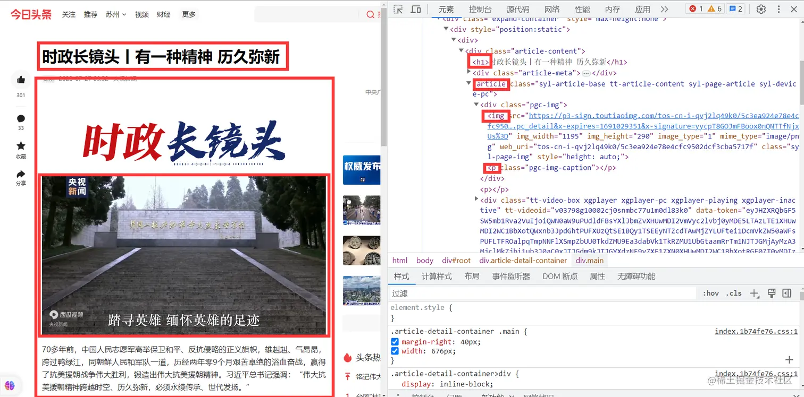This screenshot has height=397, width=804.
Task: Click the 视频 navigation link
Action: tap(142, 15)
